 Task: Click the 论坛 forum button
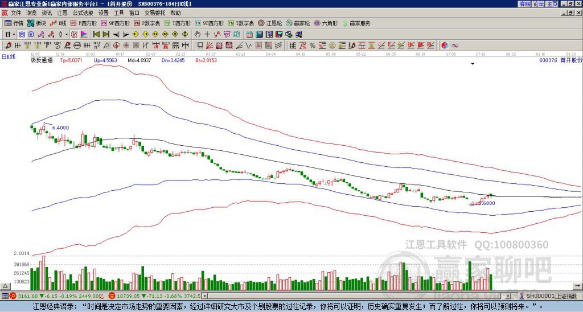(538, 4)
